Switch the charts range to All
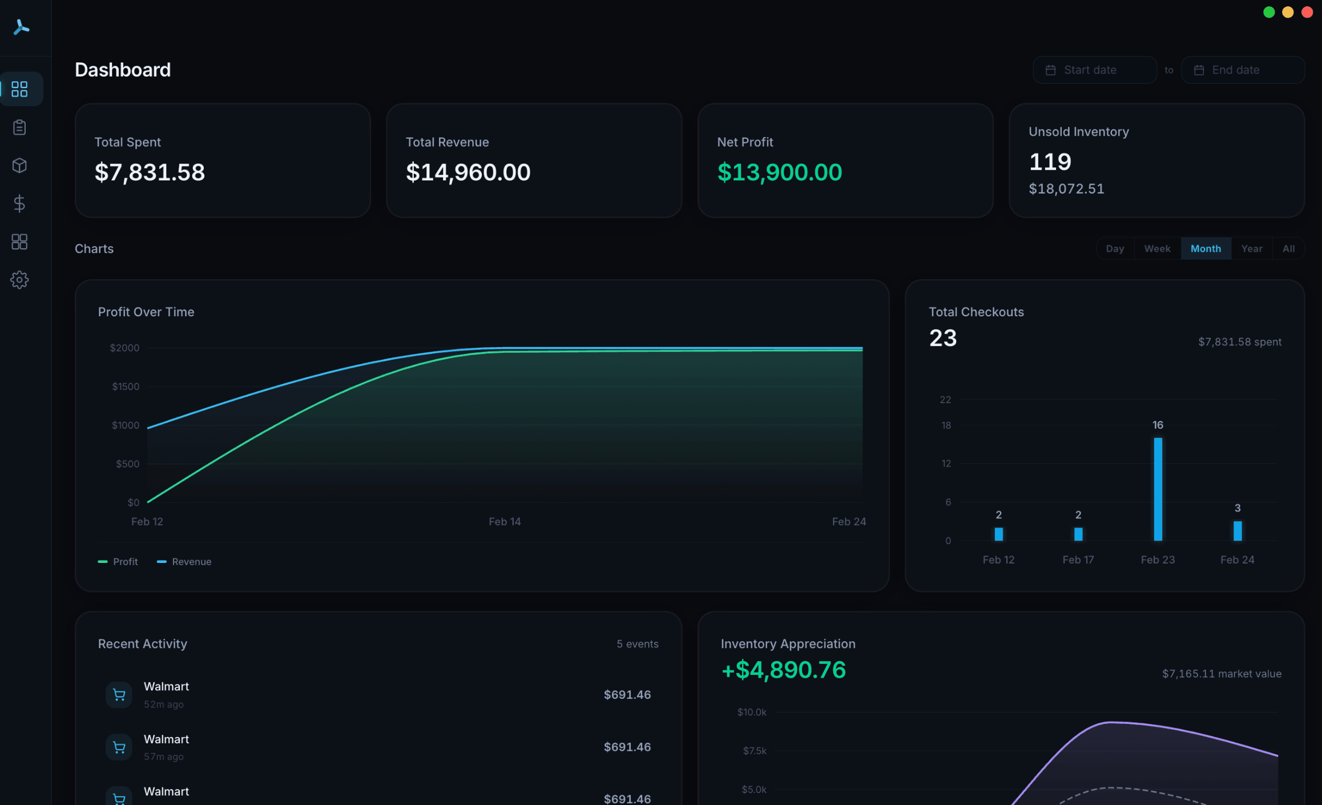The width and height of the screenshot is (1322, 805). [1288, 249]
